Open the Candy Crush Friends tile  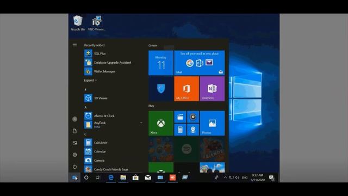tap(212, 149)
